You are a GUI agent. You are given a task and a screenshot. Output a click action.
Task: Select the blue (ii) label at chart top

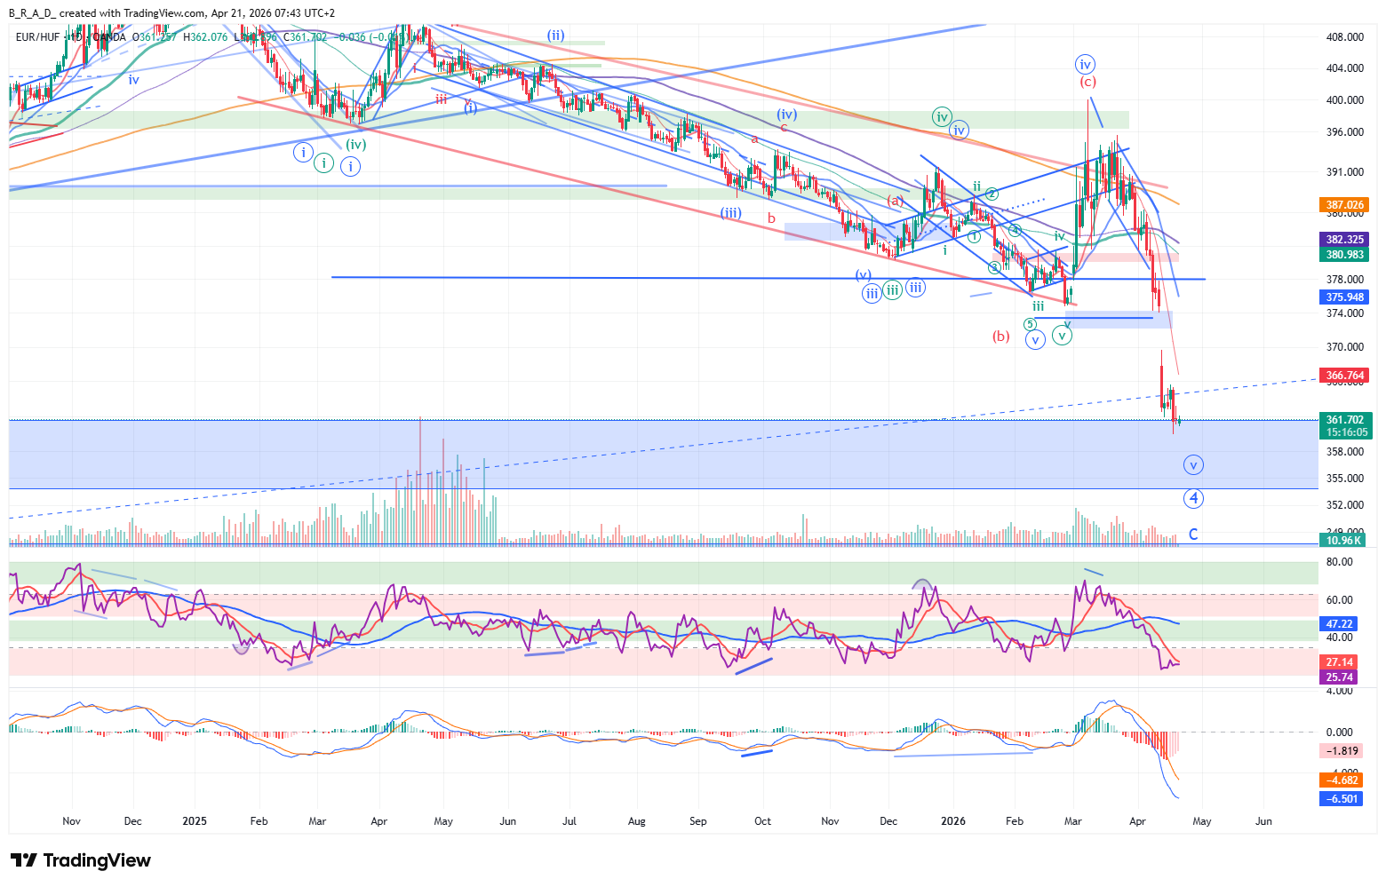click(x=555, y=36)
